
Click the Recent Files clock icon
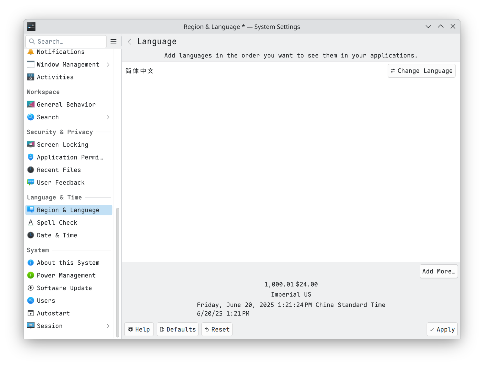point(30,170)
